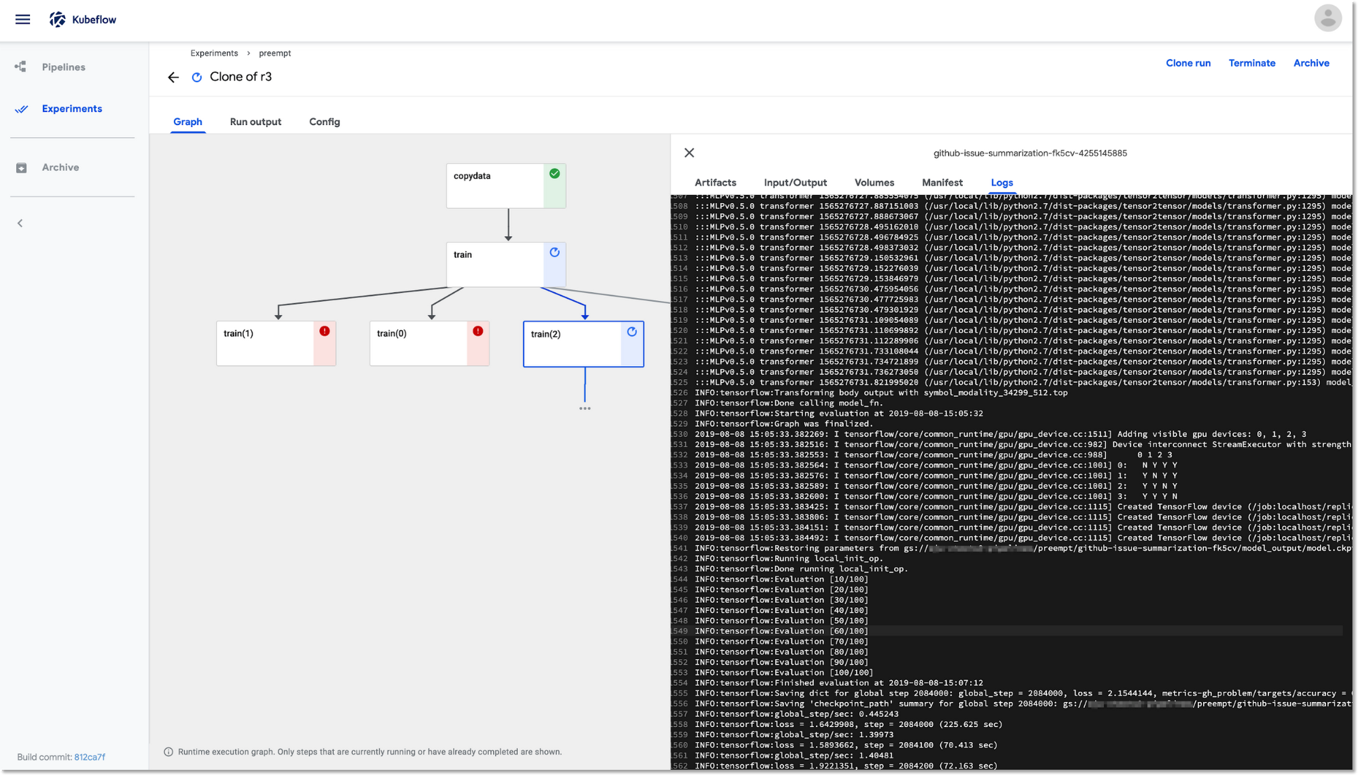The height and width of the screenshot is (776, 1358).
Task: Click the Manifest tab in side panel
Action: click(x=942, y=183)
